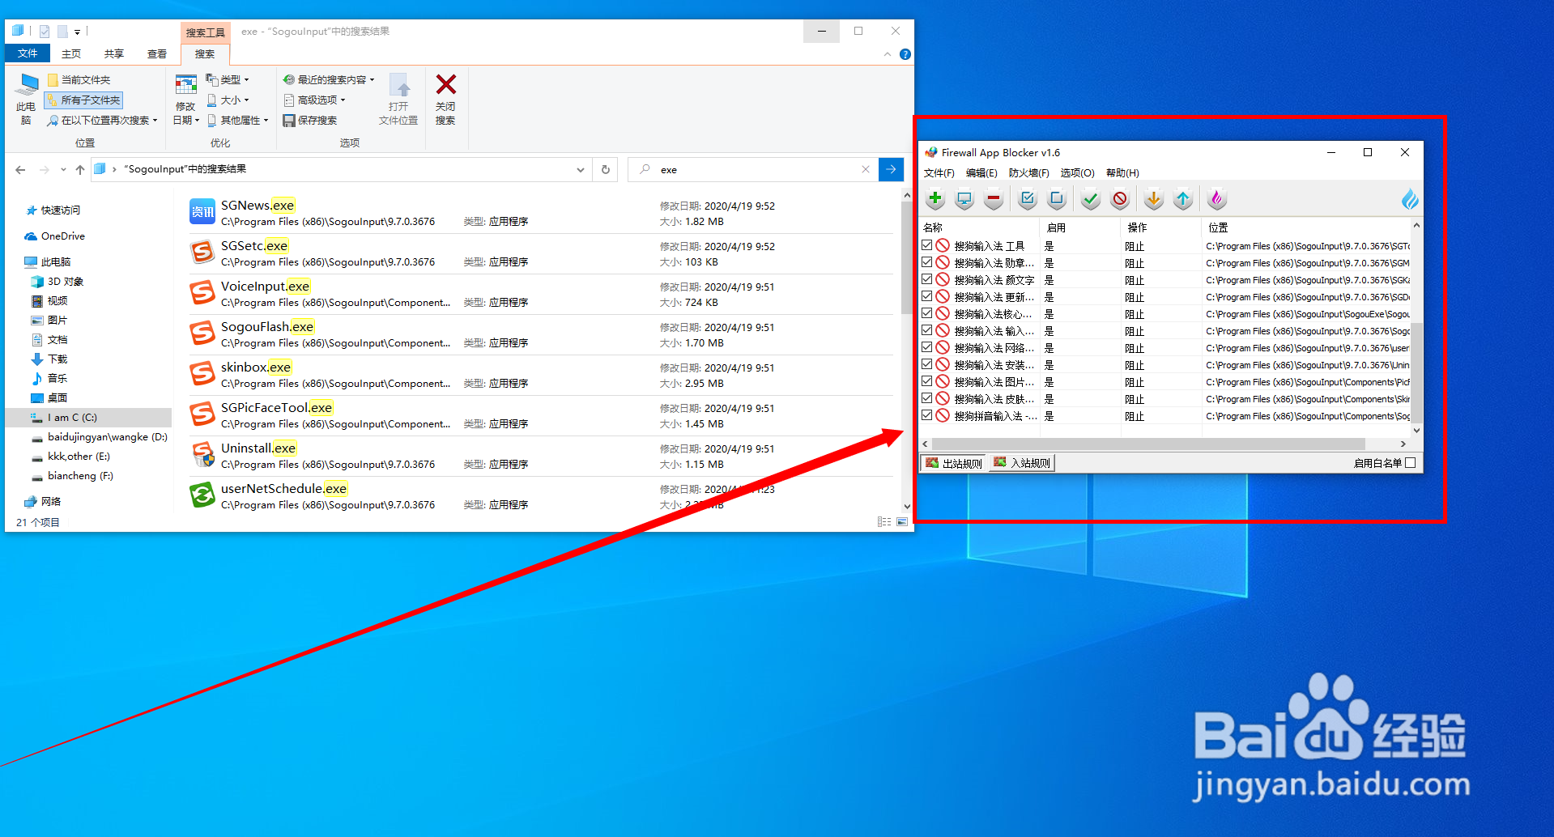Image resolution: width=1554 pixels, height=837 pixels.
Task: Uncheck the 搜狗输入法 更新 rule checkbox
Action: tap(927, 296)
